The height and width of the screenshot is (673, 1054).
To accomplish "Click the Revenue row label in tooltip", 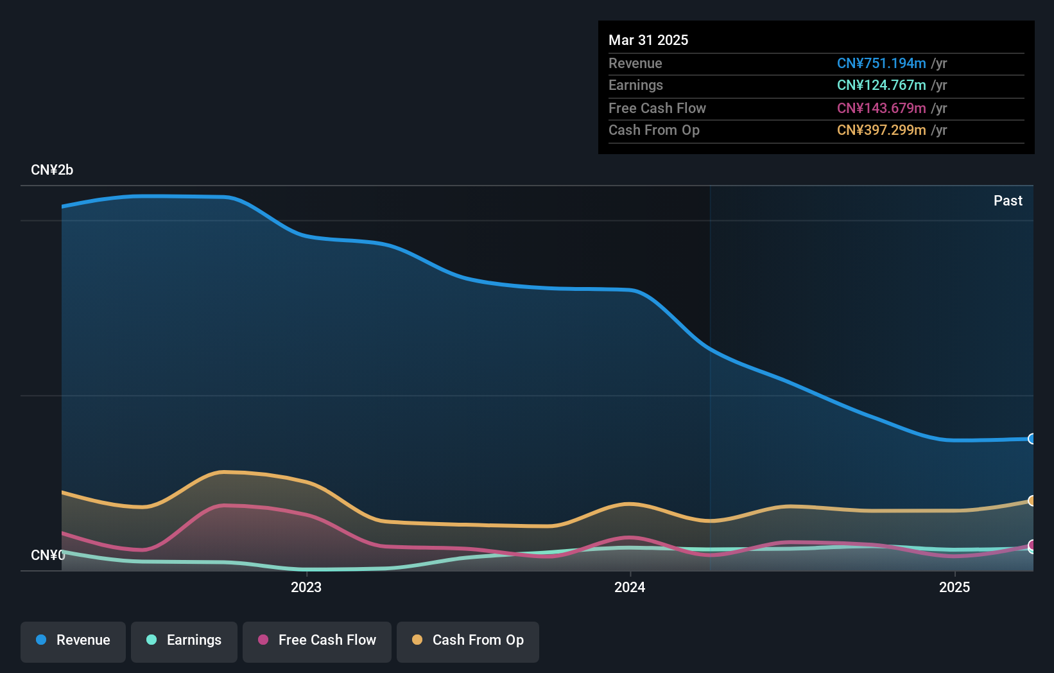I will point(635,63).
